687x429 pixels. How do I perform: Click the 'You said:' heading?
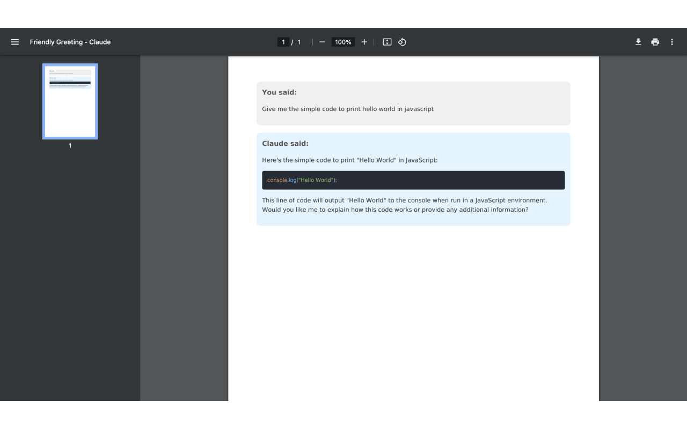pos(279,92)
